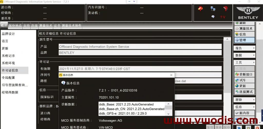This screenshot has width=263, height=129.
Task: Expand the 帮助 section
Action: [x=245, y=100]
